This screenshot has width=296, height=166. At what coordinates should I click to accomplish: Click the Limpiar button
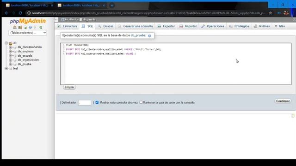69,87
